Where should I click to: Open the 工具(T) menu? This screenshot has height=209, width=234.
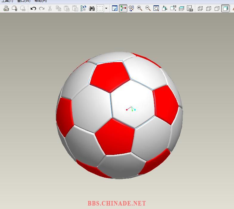[7, 1]
